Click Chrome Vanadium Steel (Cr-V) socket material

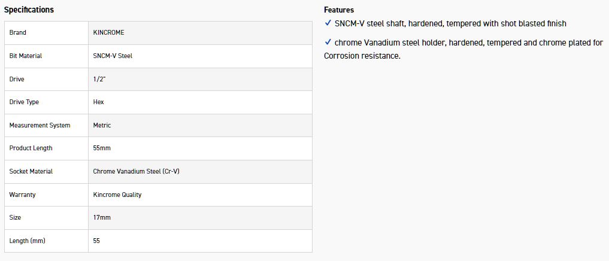(x=136, y=171)
